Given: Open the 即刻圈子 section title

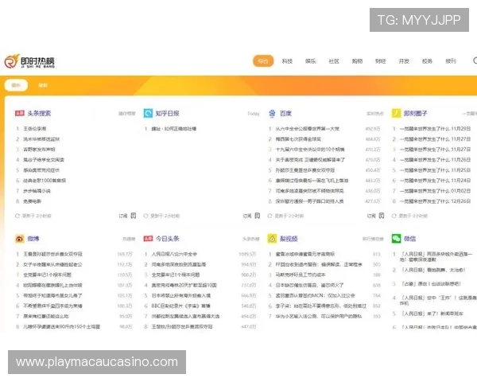Looking at the screenshot, I should click(x=415, y=113).
